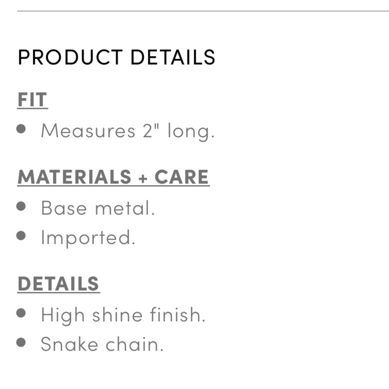Click the PRODUCT DETAILS heading

[116, 57]
